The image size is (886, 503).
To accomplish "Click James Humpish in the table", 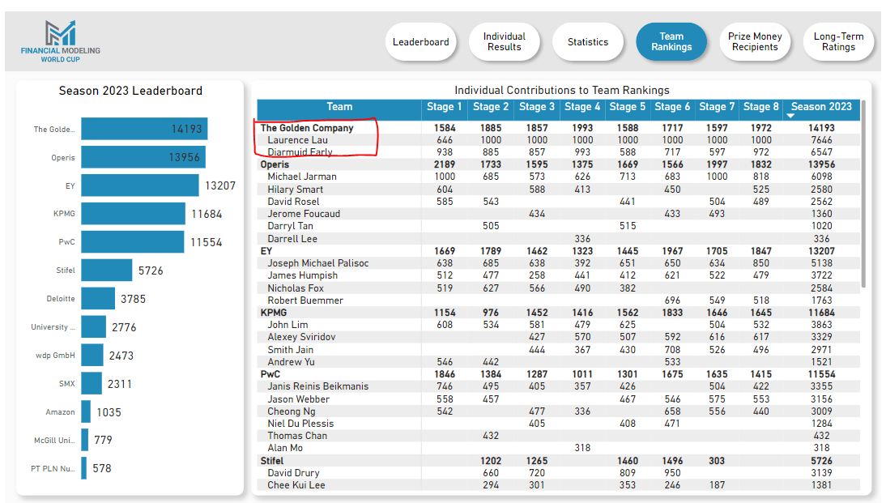I will pyautogui.click(x=302, y=276).
